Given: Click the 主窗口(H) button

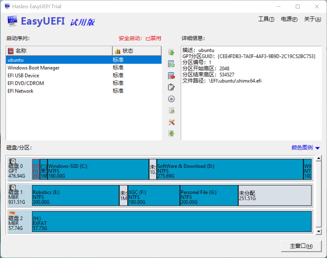Looking at the screenshot, I should tap(301, 246).
